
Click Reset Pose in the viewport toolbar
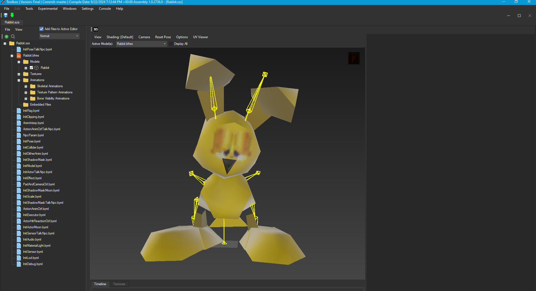click(163, 37)
